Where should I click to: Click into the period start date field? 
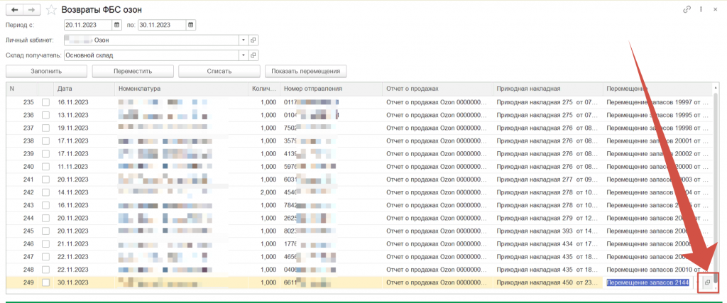point(87,25)
